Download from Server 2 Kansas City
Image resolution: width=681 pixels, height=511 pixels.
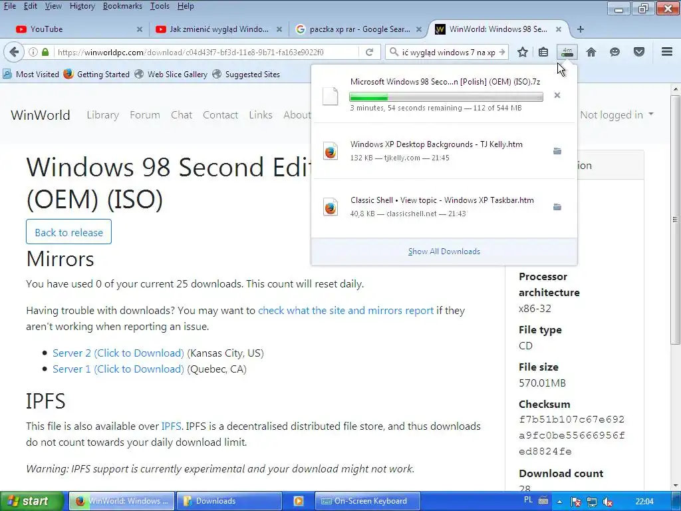click(x=118, y=353)
